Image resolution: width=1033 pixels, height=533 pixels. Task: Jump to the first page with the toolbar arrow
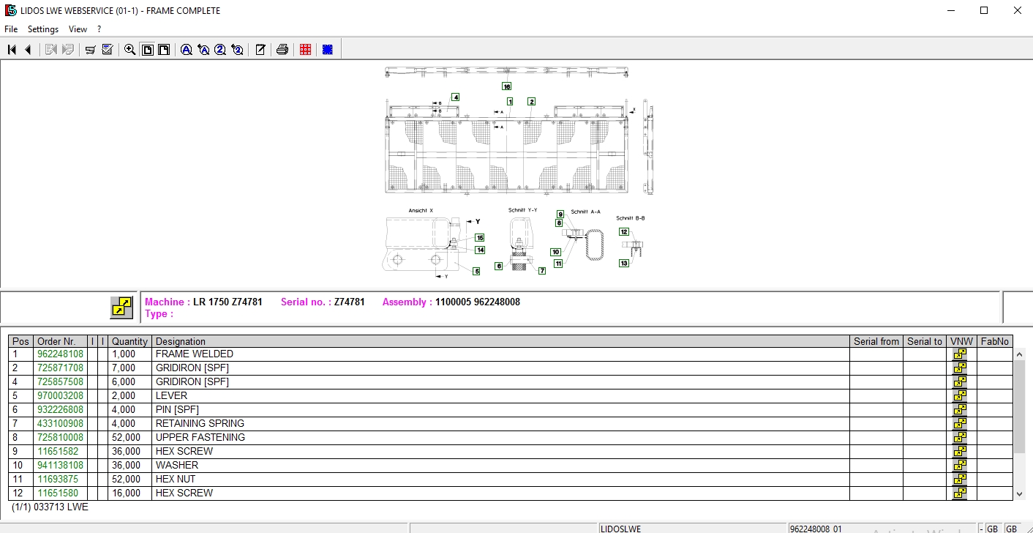tap(12, 50)
